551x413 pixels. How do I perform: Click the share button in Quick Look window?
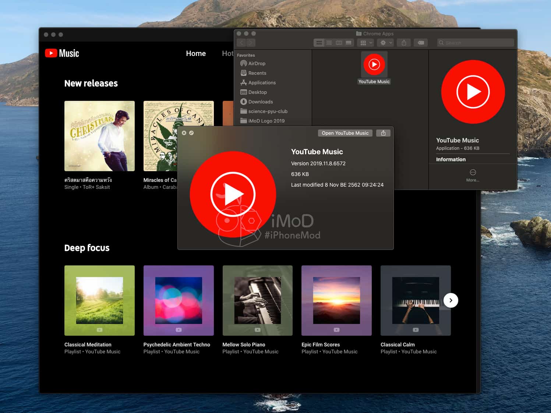click(x=383, y=133)
